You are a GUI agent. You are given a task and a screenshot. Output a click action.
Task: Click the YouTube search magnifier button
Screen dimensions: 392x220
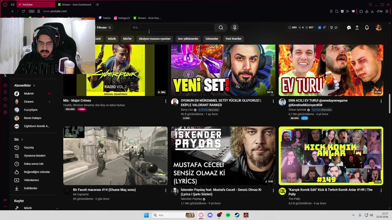[x=221, y=28]
